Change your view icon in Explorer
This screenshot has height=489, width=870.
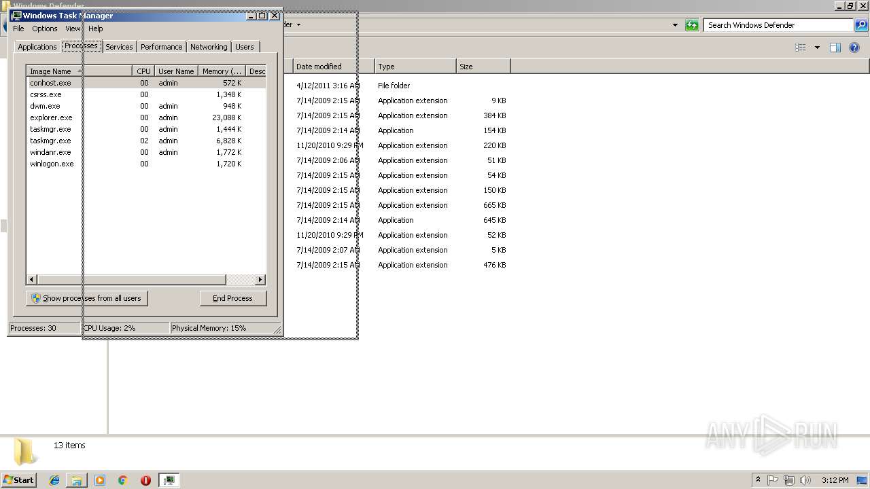tap(801, 48)
